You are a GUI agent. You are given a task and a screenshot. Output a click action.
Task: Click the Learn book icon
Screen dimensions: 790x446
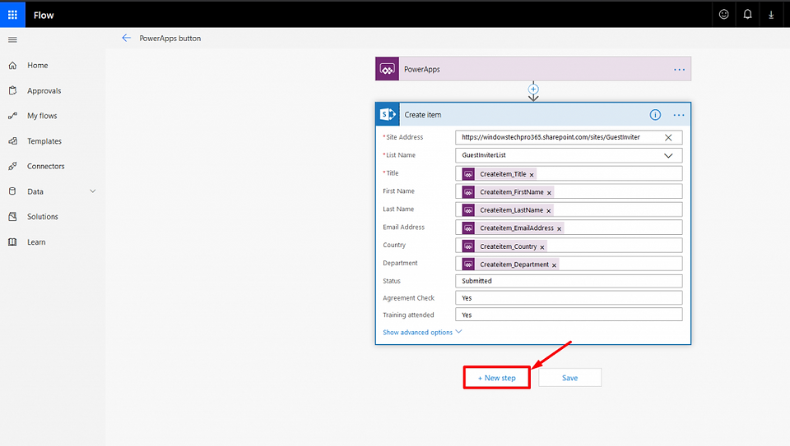pyautogui.click(x=12, y=241)
